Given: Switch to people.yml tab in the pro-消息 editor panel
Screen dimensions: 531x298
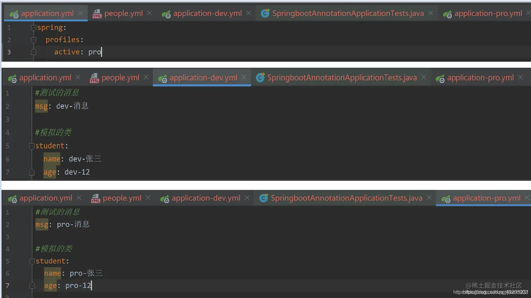Looking at the screenshot, I should 122,198.
